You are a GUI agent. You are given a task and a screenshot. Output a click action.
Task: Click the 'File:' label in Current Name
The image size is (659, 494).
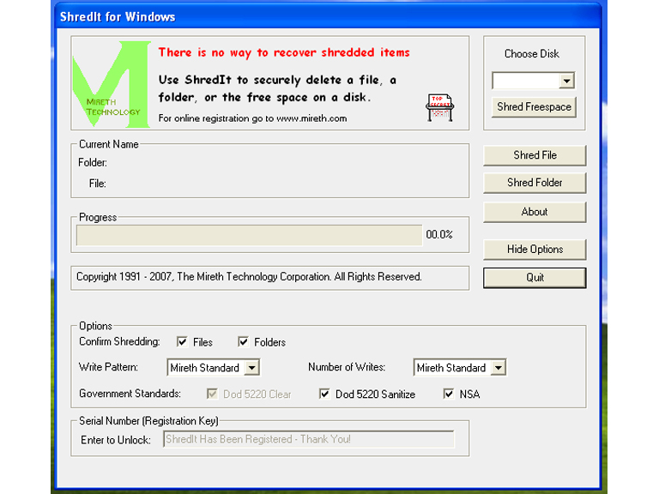click(x=98, y=184)
